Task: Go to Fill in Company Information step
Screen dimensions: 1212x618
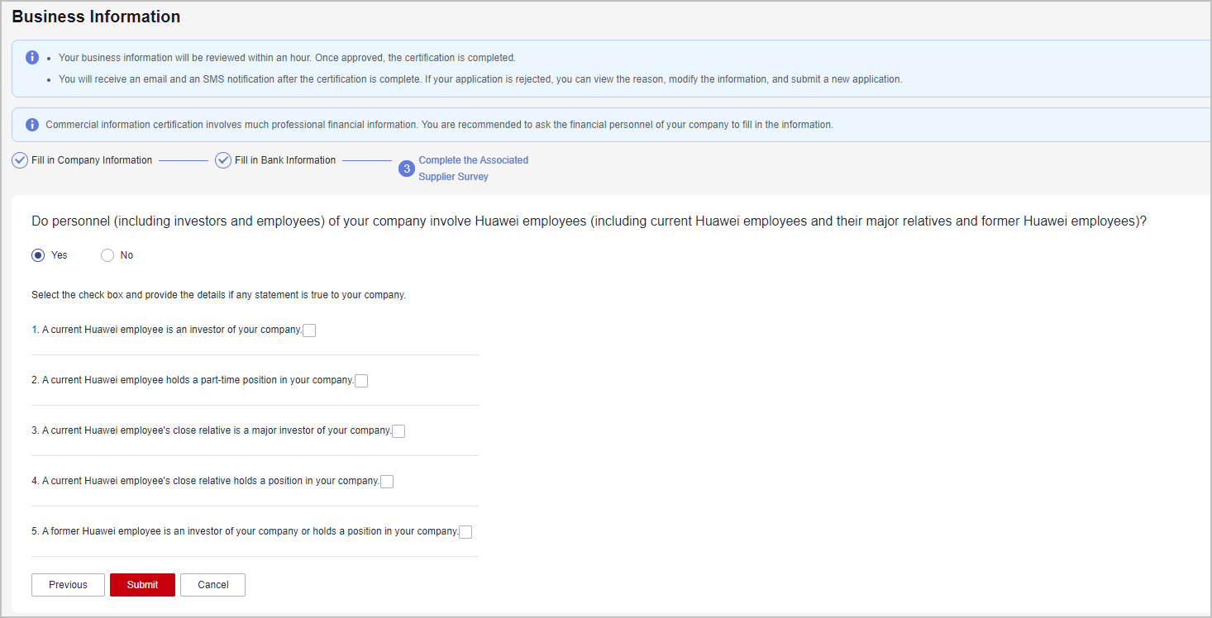Action: (x=92, y=160)
